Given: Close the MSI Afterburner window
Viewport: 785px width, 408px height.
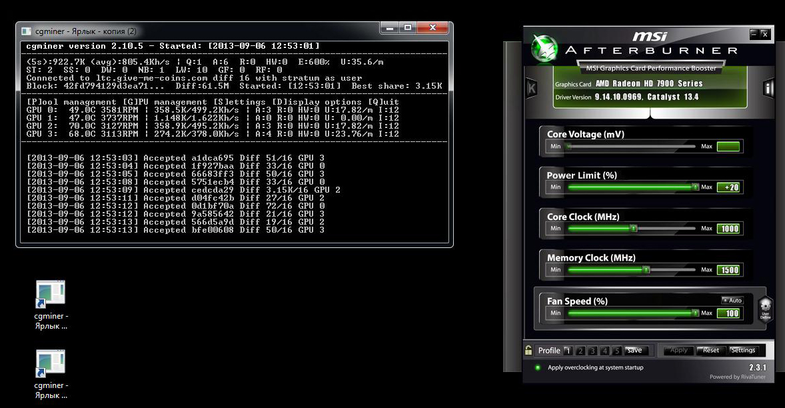Looking at the screenshot, I should [764, 34].
